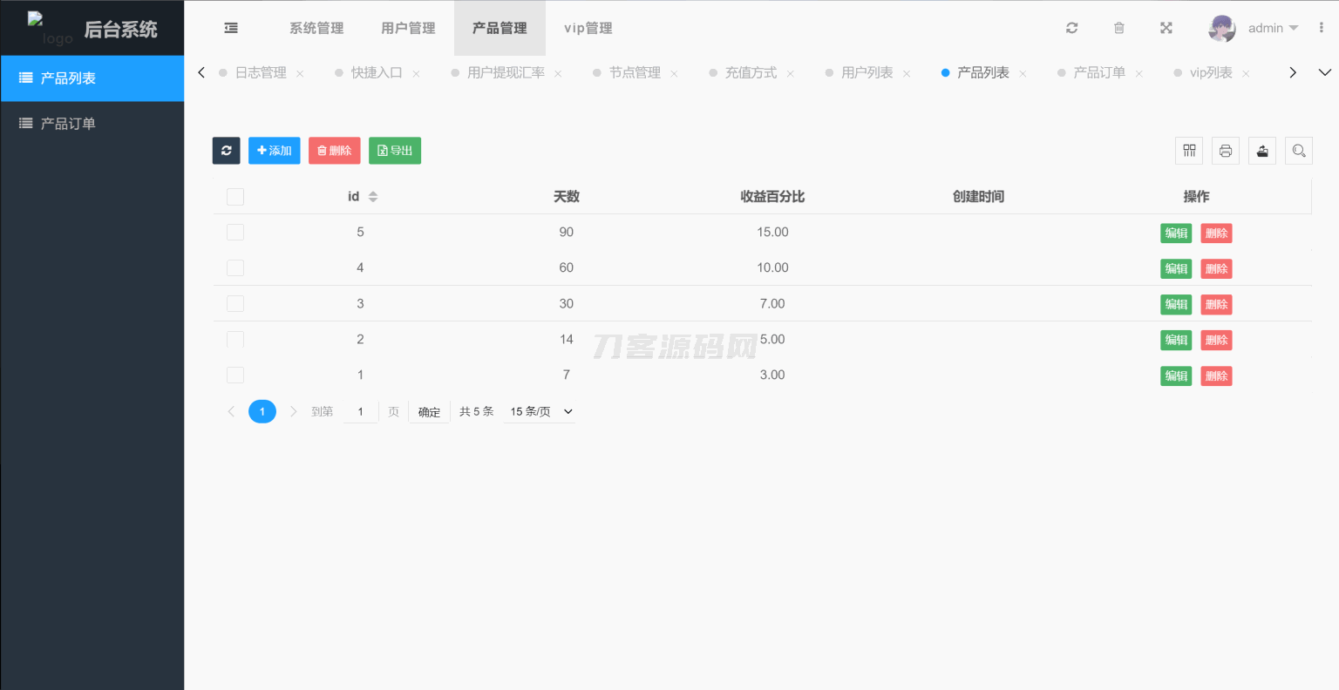Click the sidebar collapse icon in header

[x=231, y=28]
